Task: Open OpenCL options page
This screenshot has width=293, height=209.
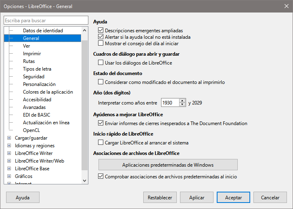Action: [x=31, y=130]
